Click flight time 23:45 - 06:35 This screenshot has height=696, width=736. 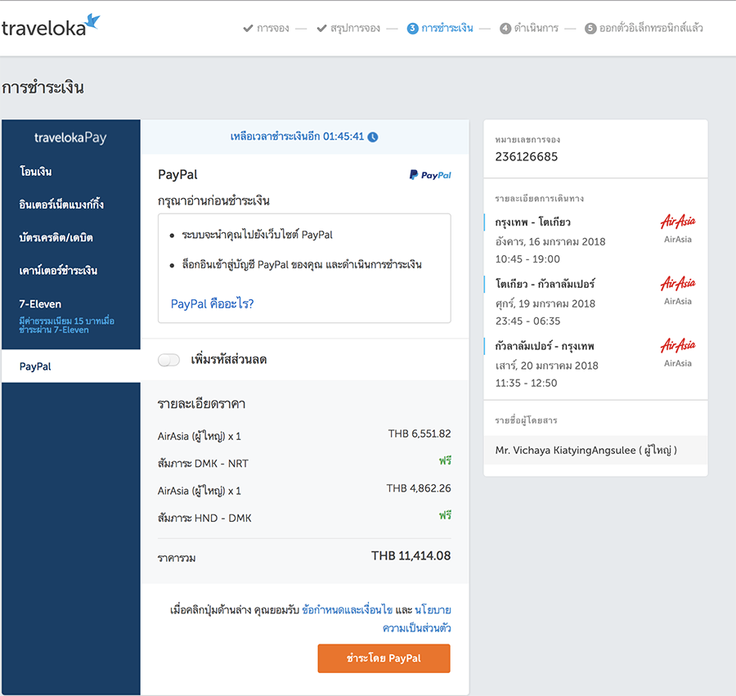[x=528, y=321]
